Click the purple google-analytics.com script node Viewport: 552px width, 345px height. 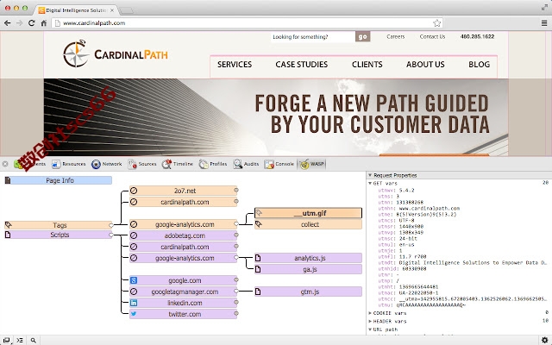click(183, 258)
